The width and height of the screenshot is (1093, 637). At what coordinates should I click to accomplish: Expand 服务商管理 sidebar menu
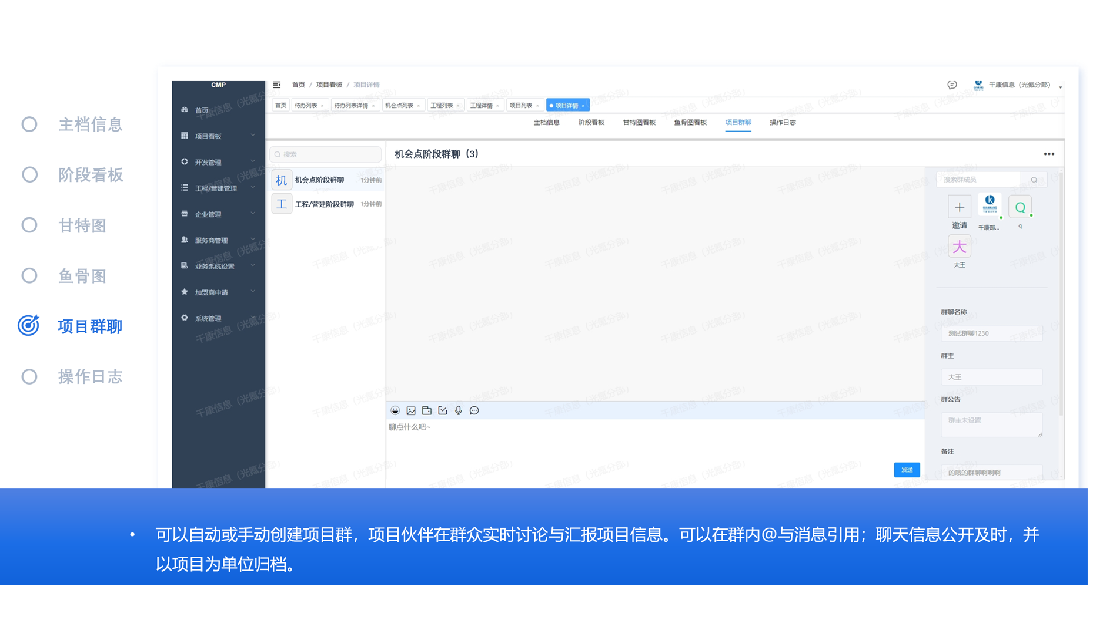pos(219,241)
